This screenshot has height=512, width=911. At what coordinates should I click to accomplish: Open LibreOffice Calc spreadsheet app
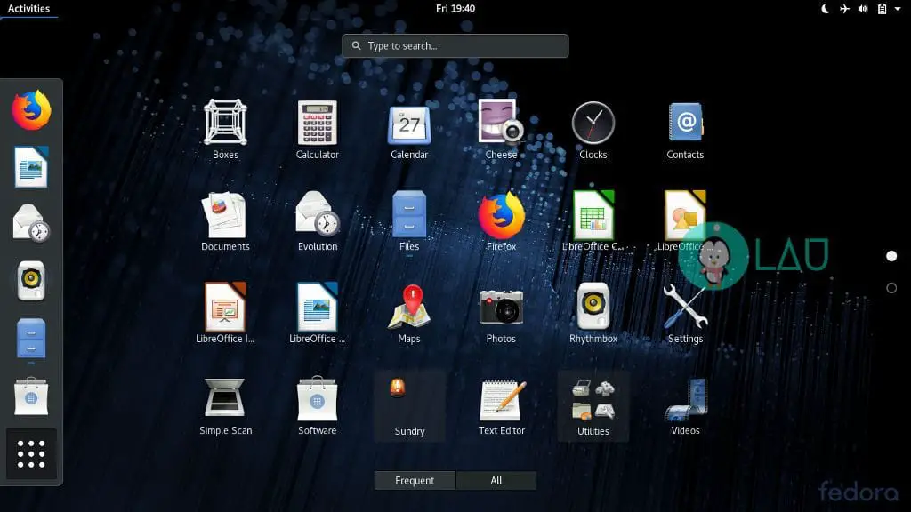click(x=593, y=220)
